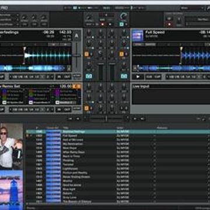Move the channel B volume fader
Screen dimensions: 210x210
point(112,64)
